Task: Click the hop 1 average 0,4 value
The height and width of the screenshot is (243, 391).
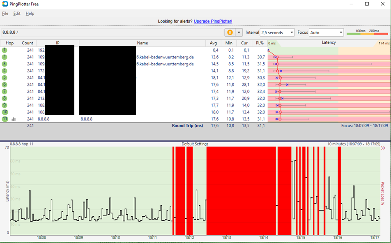Action: click(216, 50)
